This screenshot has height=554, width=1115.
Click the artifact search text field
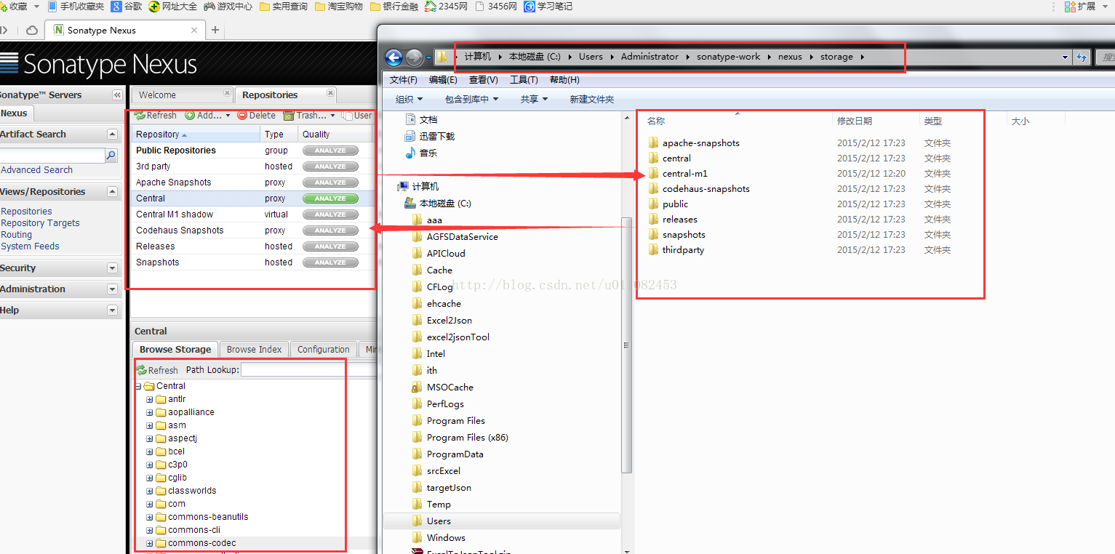[x=52, y=156]
